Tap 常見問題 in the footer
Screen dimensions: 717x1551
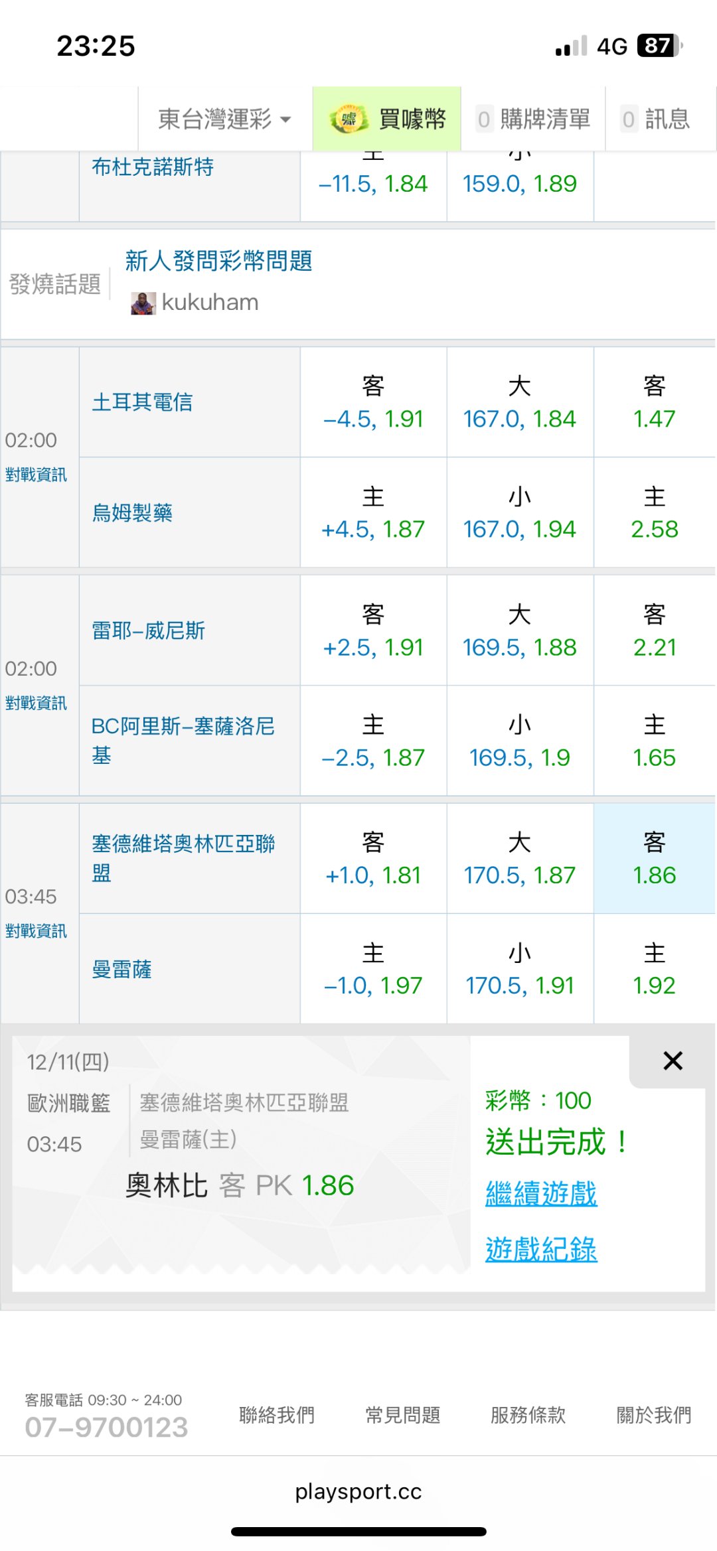click(402, 1415)
